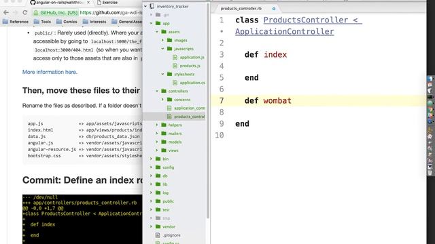The image size is (435, 244).
Task: Click the test folder icon
Action: tap(158, 209)
